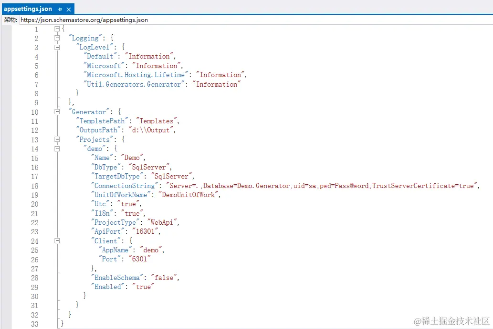The image size is (493, 329).
Task: Collapse the "Projects" block
Action: pyautogui.click(x=57, y=139)
